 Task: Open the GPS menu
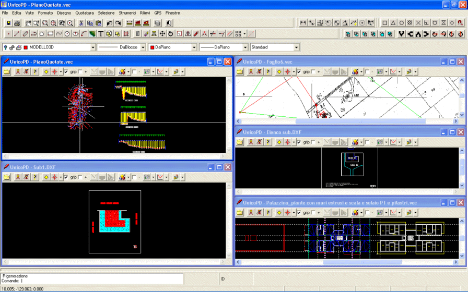pos(158,13)
